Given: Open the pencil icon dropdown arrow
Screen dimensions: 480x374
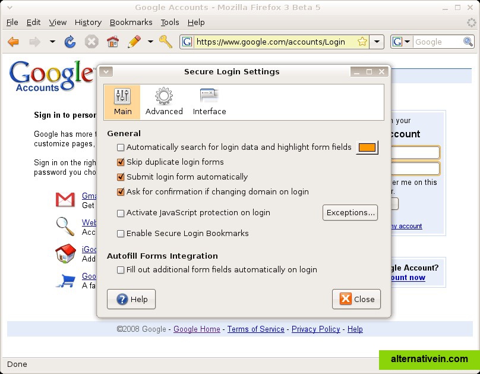Looking at the screenshot, I should 150,42.
